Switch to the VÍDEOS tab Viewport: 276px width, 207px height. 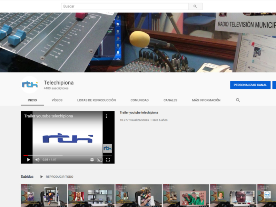(x=57, y=100)
